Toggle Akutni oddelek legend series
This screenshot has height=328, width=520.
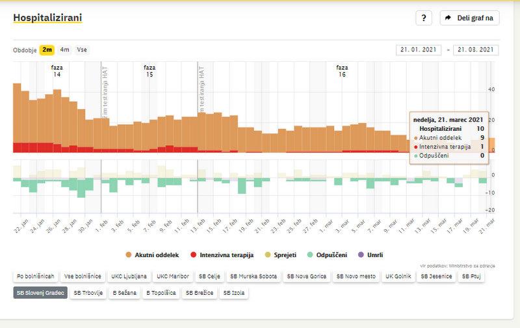click(153, 254)
